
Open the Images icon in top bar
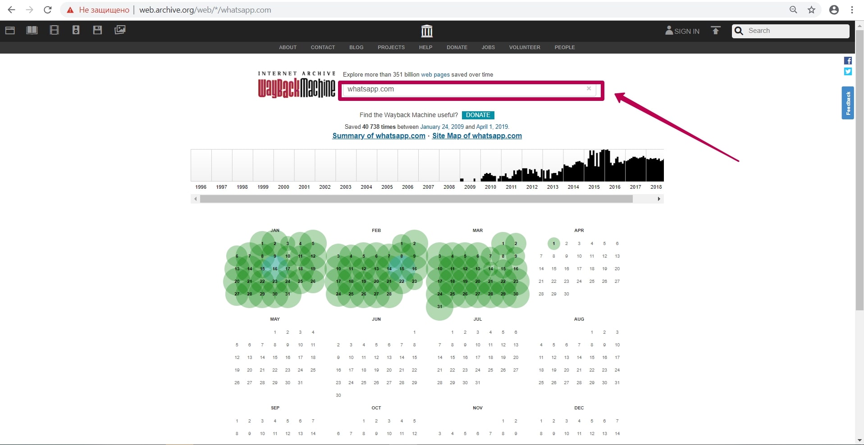point(120,30)
